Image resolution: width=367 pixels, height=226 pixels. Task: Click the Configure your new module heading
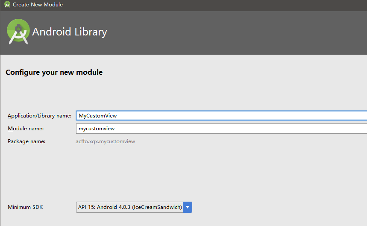tap(54, 72)
